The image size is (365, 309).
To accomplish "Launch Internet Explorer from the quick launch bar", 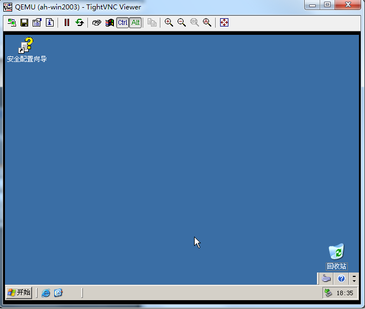I will tap(46, 293).
